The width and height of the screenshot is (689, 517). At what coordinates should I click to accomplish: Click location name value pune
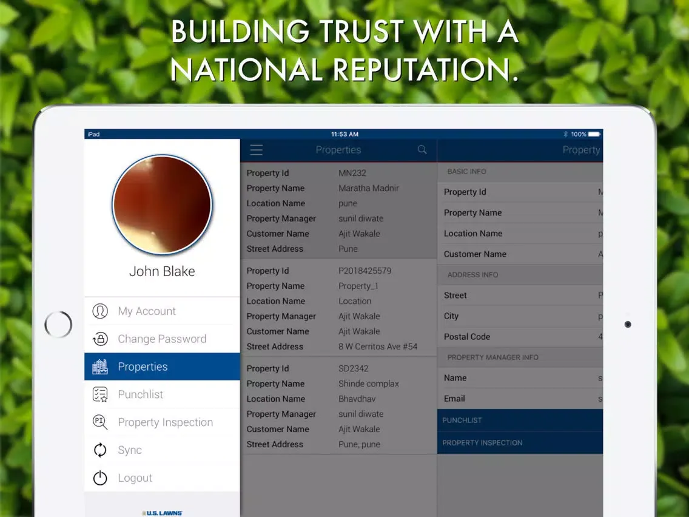pos(348,203)
